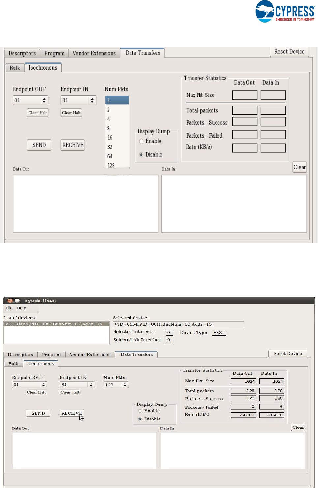Click Rate Data Out value 4923.1
The image size is (318, 488).
244,415
